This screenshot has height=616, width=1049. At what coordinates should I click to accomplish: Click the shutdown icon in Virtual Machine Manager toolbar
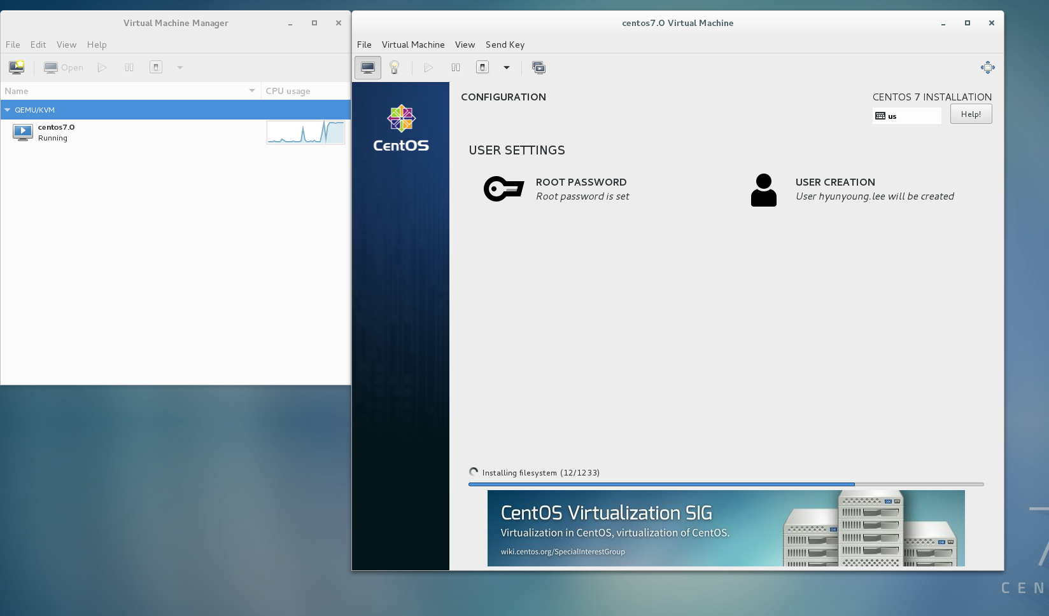(156, 67)
